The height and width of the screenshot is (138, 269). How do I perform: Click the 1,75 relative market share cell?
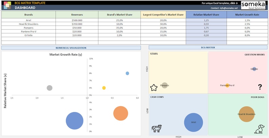coord(206,28)
